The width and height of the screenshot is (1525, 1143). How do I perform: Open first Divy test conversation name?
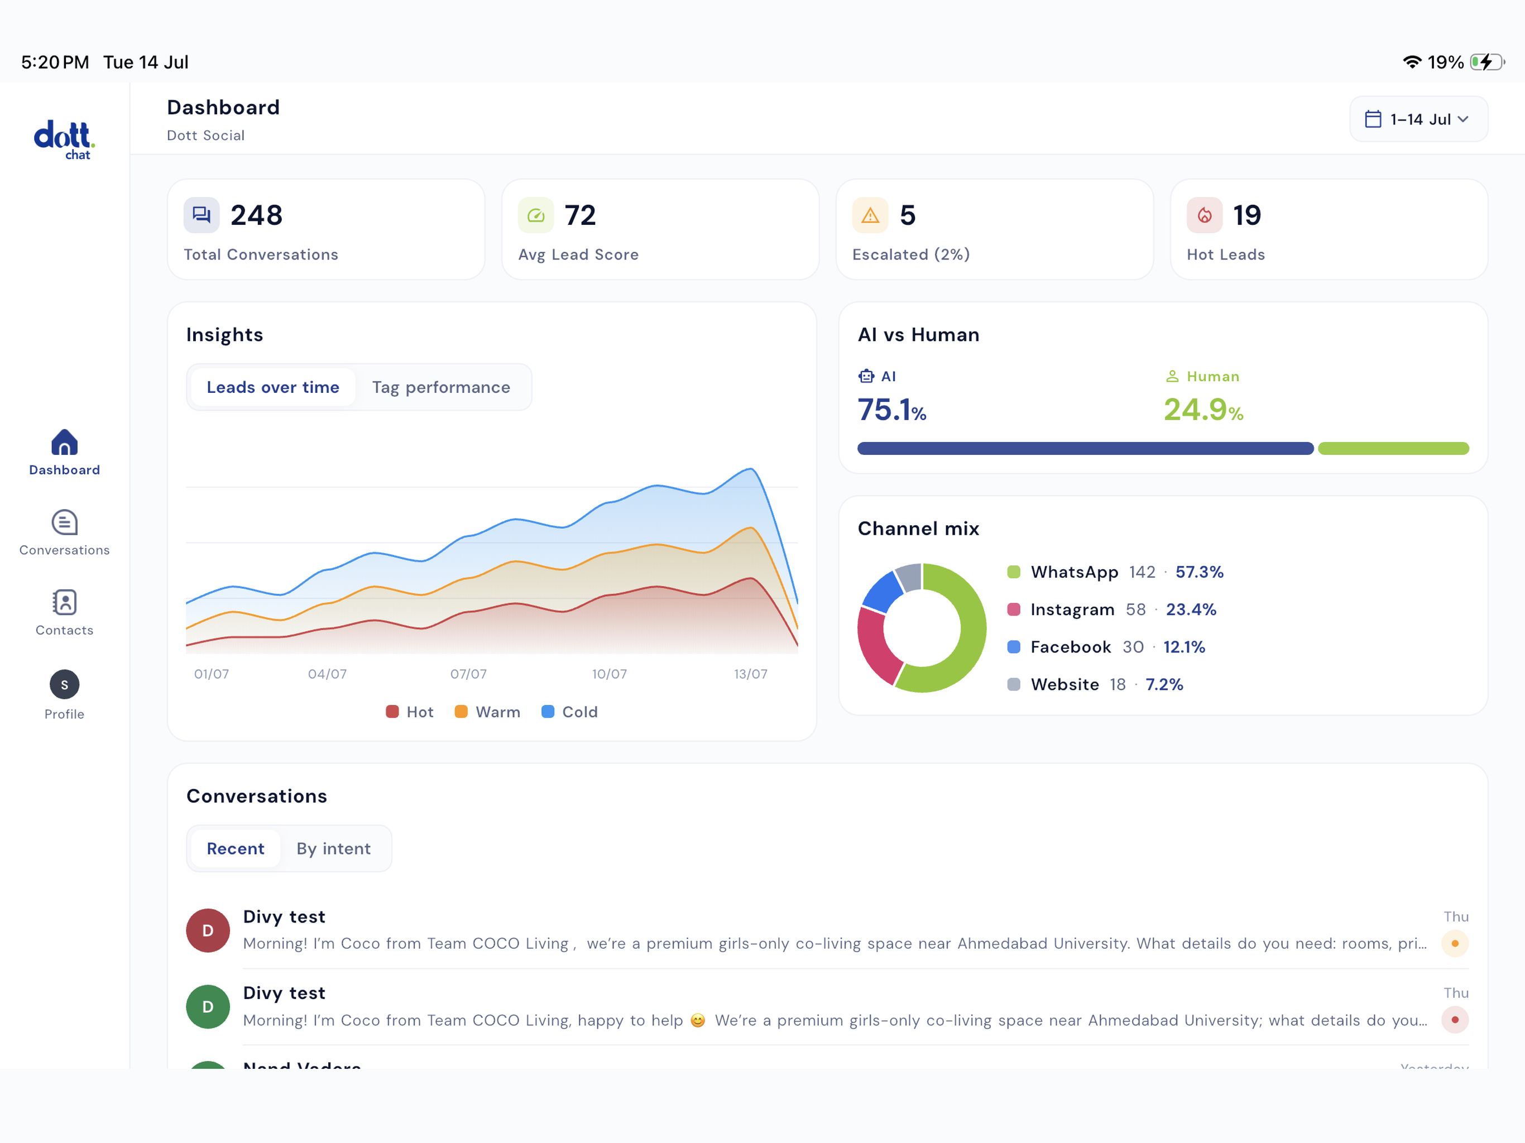[x=284, y=917]
